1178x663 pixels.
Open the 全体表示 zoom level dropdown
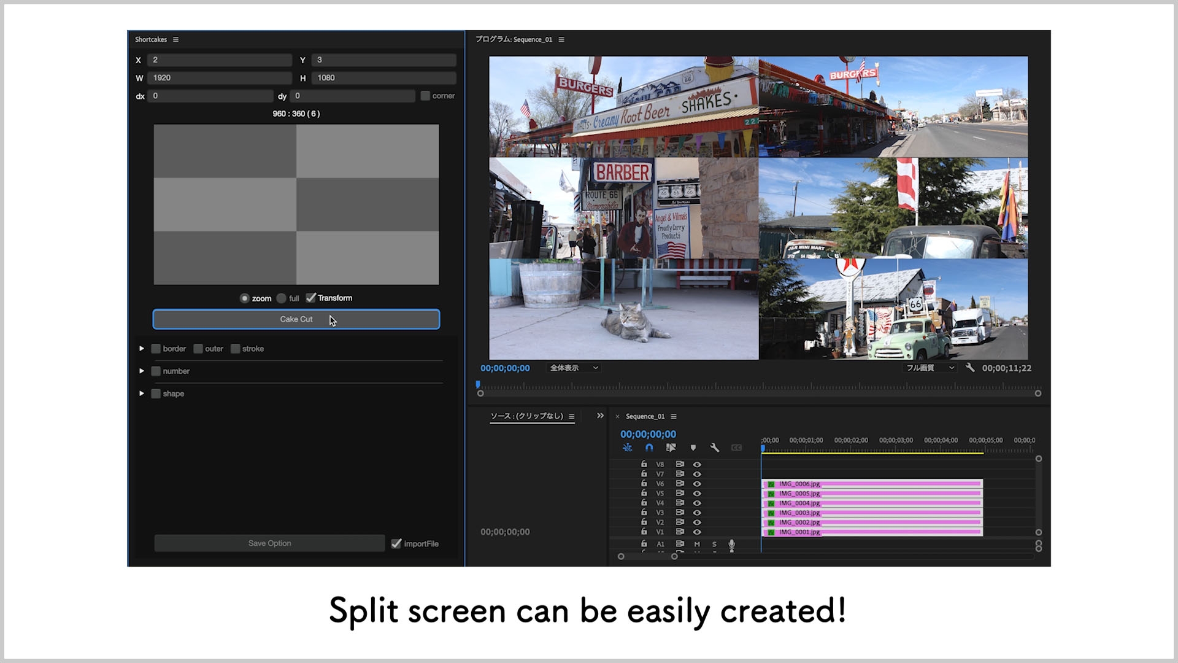(573, 368)
